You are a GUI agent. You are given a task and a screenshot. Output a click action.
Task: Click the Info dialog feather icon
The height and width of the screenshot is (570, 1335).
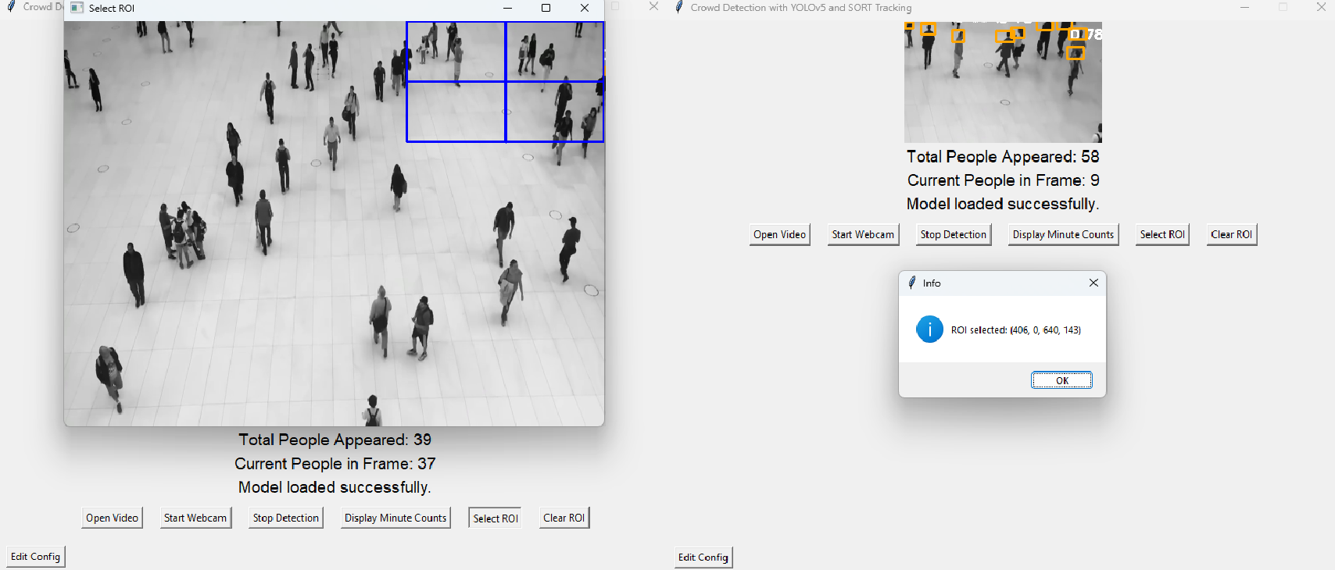[x=912, y=283]
